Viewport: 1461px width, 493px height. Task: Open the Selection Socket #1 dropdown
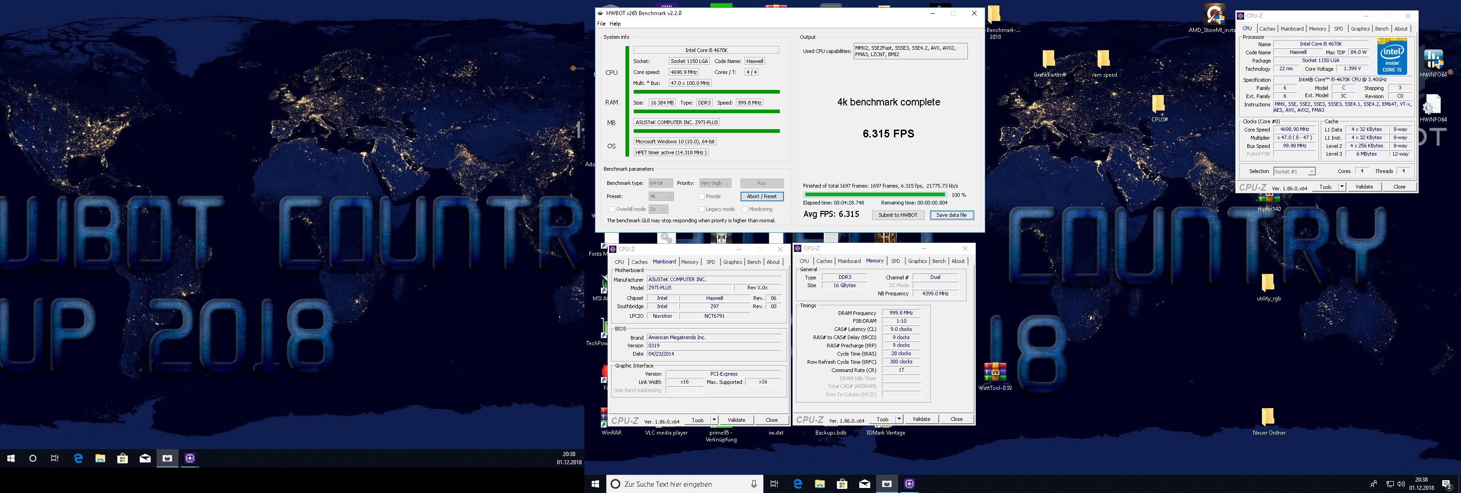tap(1294, 171)
